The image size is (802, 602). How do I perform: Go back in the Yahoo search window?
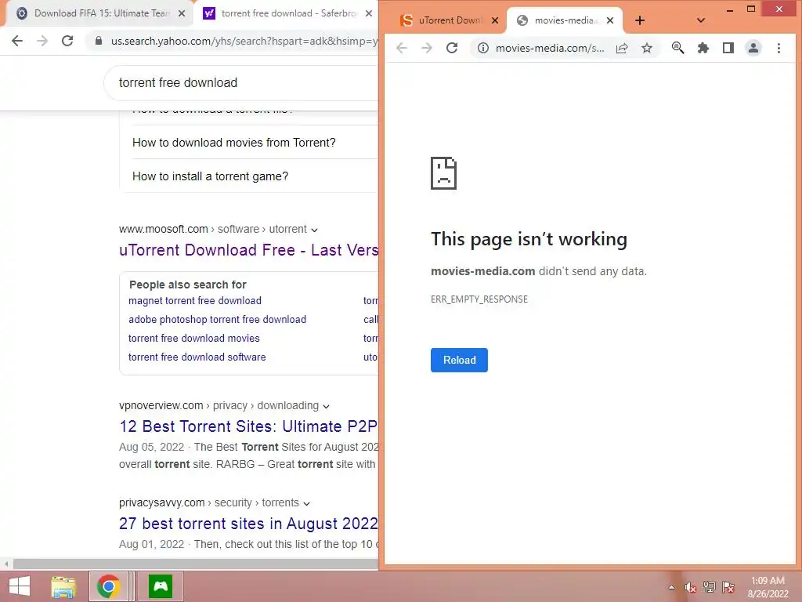click(17, 41)
